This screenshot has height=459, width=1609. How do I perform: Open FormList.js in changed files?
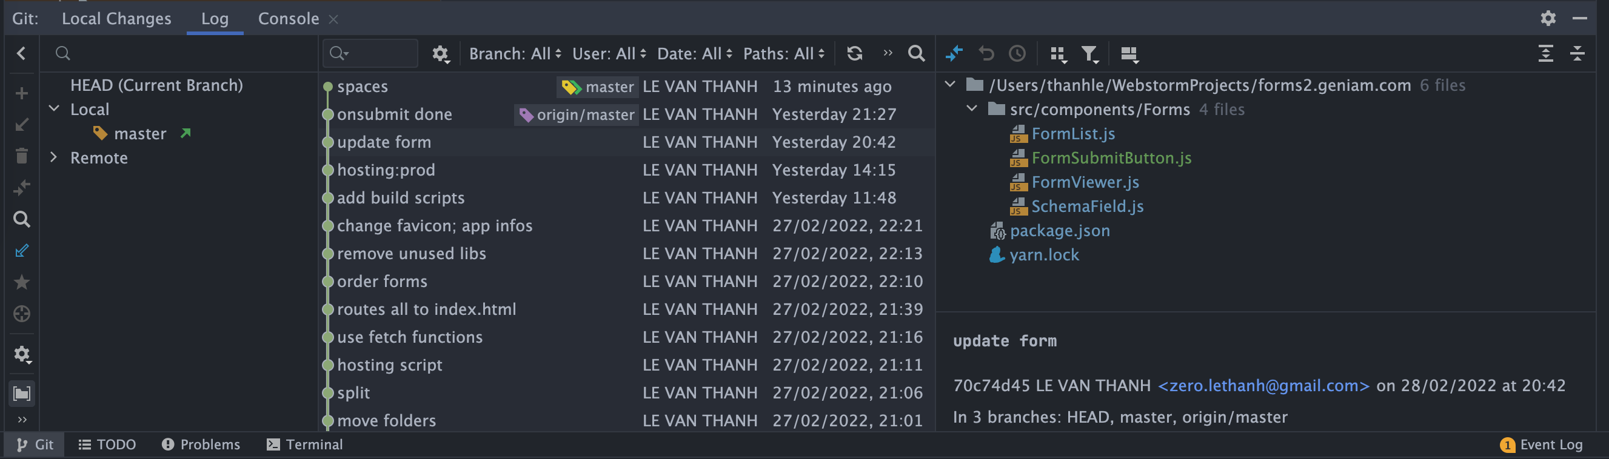coord(1073,133)
